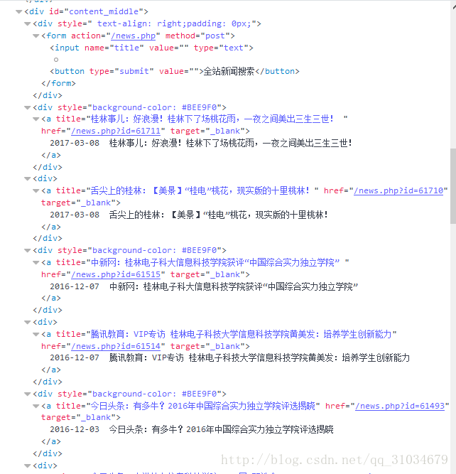
Task: Collapse the anchor node with href id=61711
Action: [36, 119]
